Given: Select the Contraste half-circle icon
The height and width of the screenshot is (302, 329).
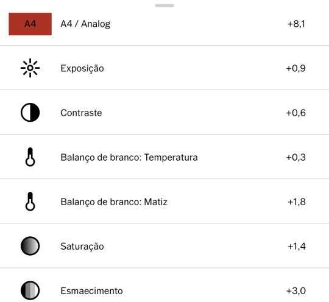Looking at the screenshot, I should 30,113.
